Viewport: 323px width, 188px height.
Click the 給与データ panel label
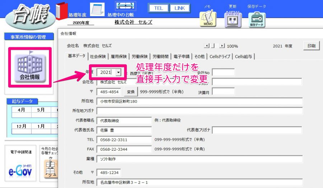[22, 101]
